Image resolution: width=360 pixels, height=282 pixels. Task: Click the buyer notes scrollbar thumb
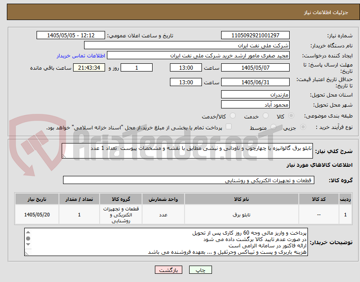28,239
